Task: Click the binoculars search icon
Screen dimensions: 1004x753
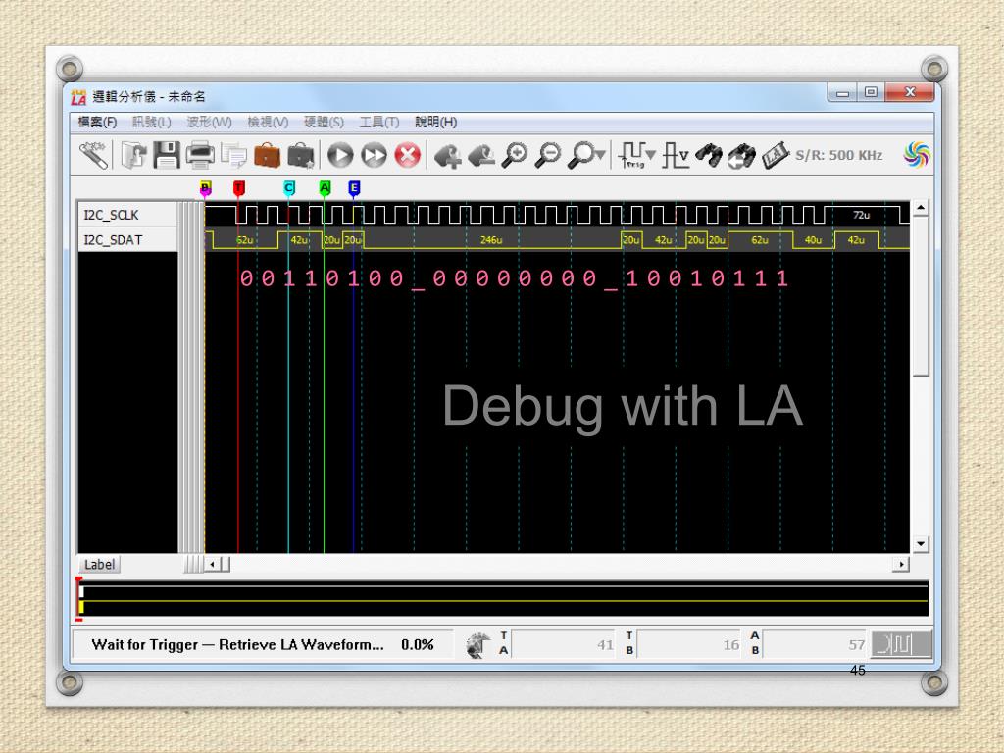Action: [x=709, y=155]
